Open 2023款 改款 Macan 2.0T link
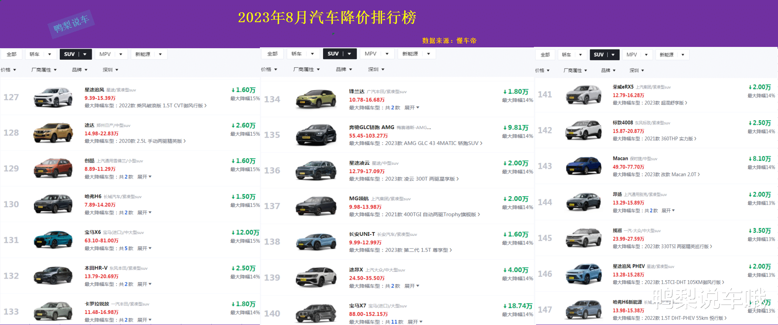The height and width of the screenshot is (325, 778). (x=672, y=174)
